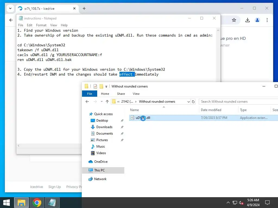Click the Pictures pin icon

122,140
